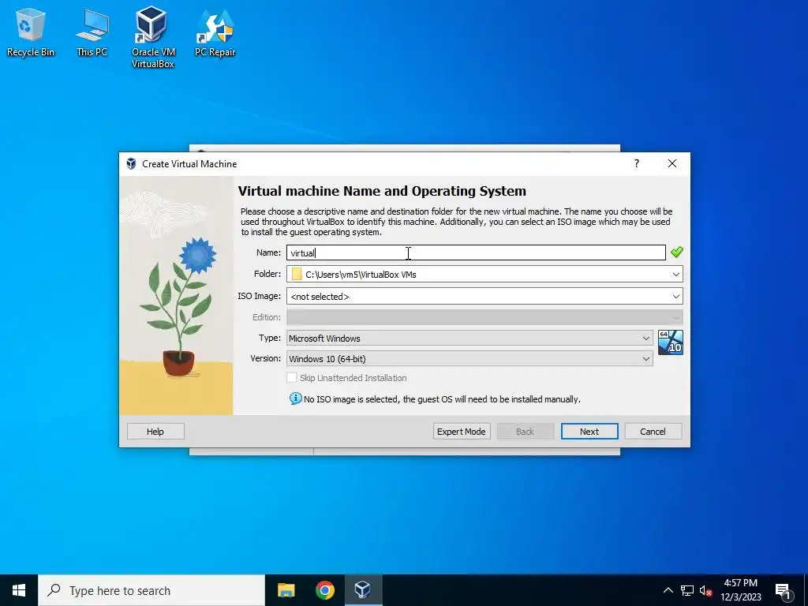Viewport: 808px width, 606px height.
Task: Toggle Skip Unattended Installation checkbox
Action: [x=292, y=378]
